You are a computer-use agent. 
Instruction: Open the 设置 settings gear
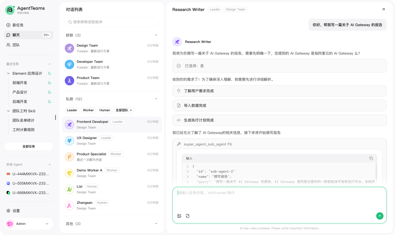[8, 211]
